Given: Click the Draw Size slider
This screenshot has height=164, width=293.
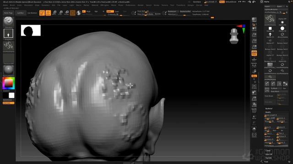Looking at the screenshot, I should 149,14.
